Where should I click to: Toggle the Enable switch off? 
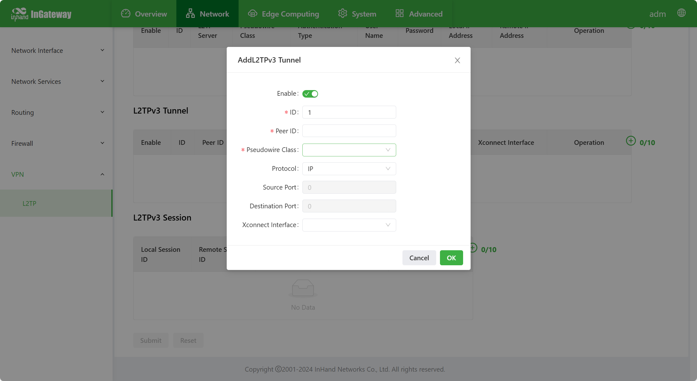click(x=310, y=94)
